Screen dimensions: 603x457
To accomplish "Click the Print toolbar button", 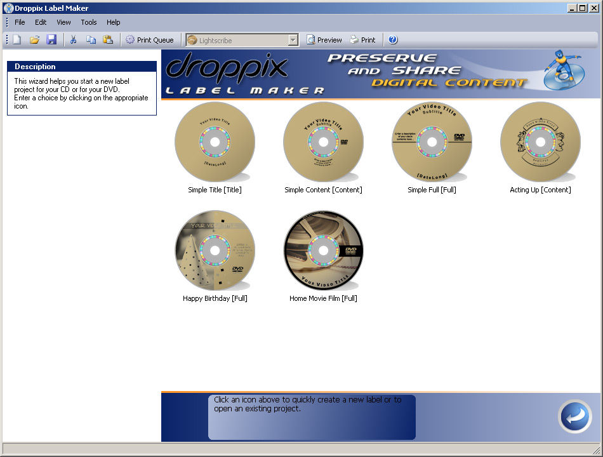I will coord(362,40).
